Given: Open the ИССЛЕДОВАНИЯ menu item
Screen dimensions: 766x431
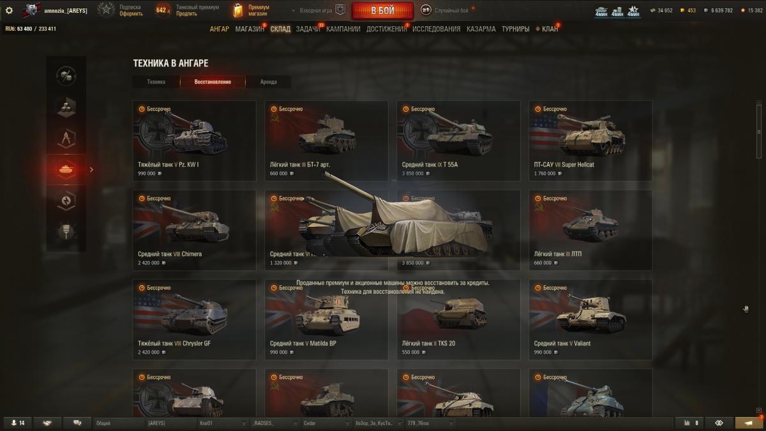Looking at the screenshot, I should point(436,29).
